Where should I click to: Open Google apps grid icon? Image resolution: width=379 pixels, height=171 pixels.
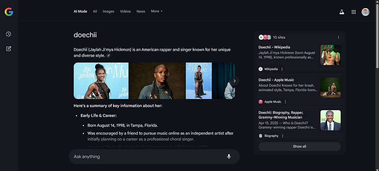353,12
